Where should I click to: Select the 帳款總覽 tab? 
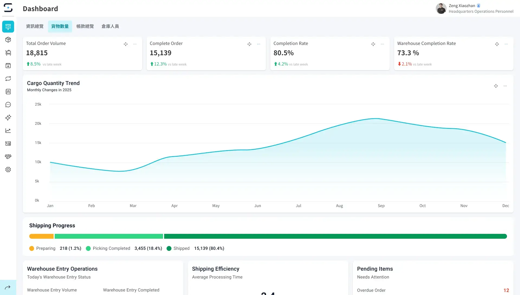(85, 27)
